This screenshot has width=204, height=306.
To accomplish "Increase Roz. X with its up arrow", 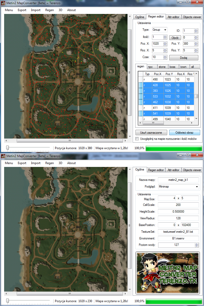I will [x=165, y=49].
